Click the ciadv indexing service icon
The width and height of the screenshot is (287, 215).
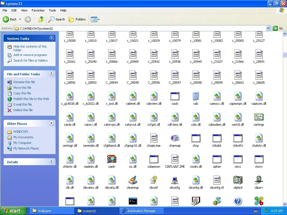(112, 159)
